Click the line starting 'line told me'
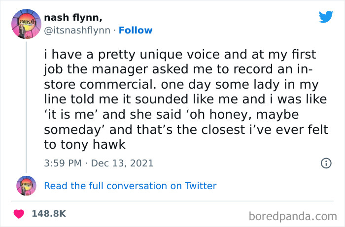 pyautogui.click(x=185, y=98)
